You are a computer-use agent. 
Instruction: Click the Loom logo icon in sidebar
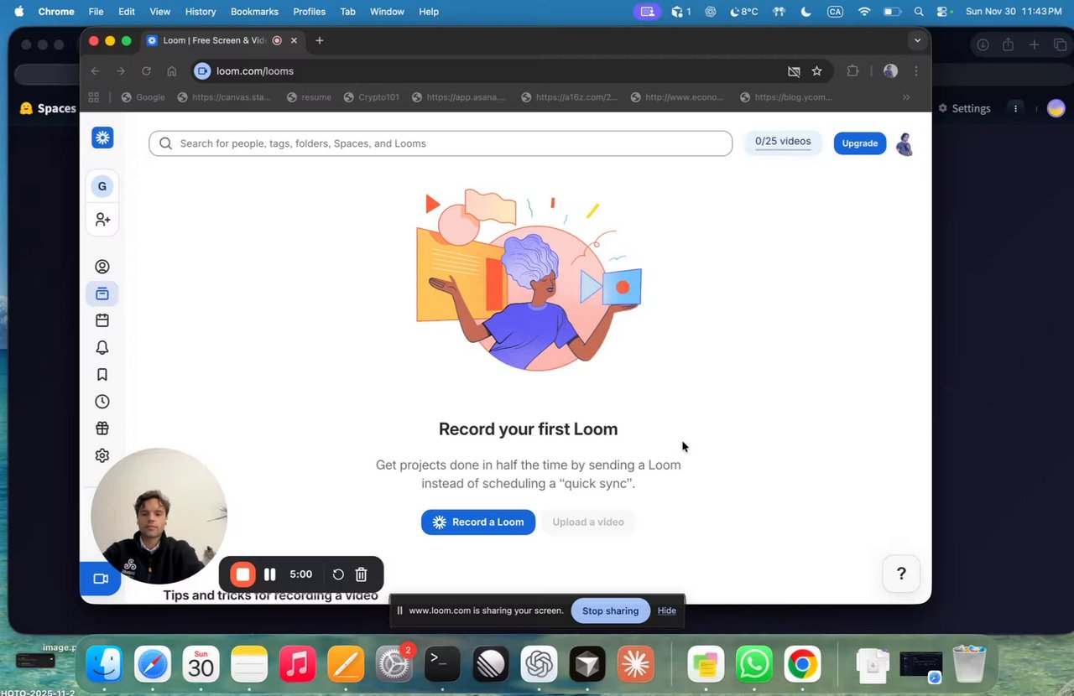(x=102, y=138)
